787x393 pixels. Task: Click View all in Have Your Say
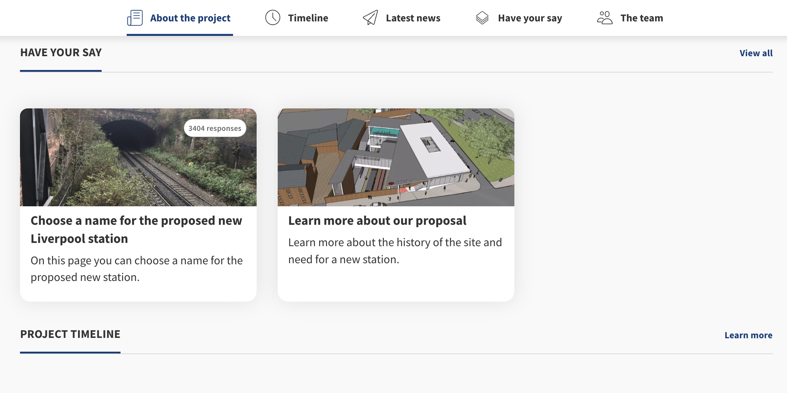756,53
